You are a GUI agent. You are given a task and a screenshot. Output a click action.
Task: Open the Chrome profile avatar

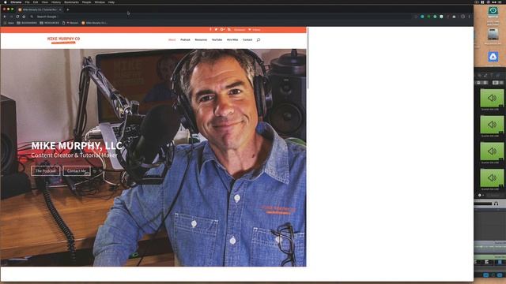[x=463, y=17]
